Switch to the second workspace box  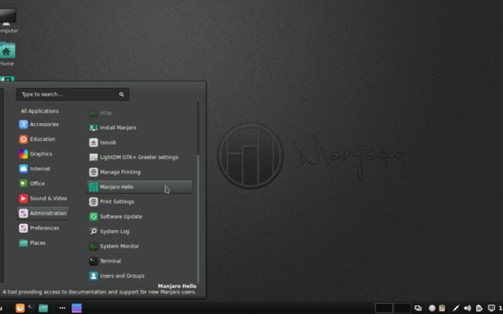[x=402, y=308]
